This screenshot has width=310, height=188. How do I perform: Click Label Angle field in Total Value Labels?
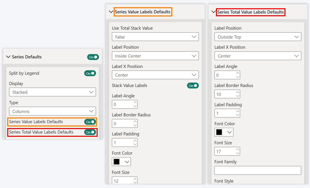coord(224,75)
